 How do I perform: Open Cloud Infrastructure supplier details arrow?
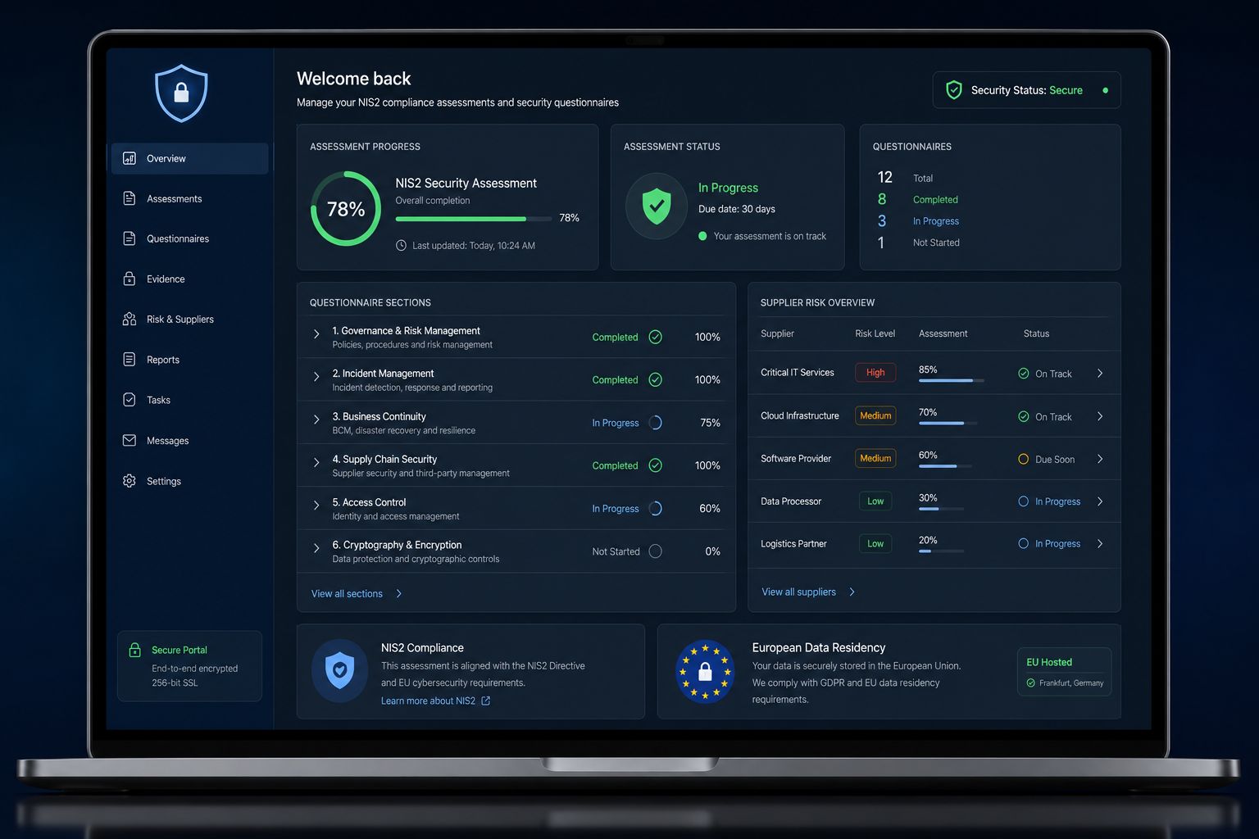pos(1100,416)
